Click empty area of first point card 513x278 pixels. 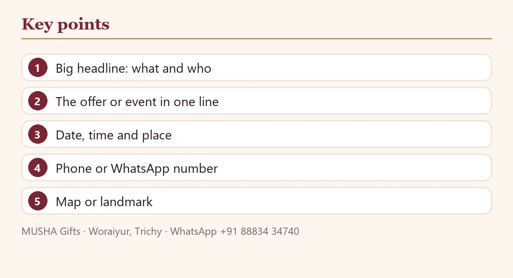(x=351, y=68)
